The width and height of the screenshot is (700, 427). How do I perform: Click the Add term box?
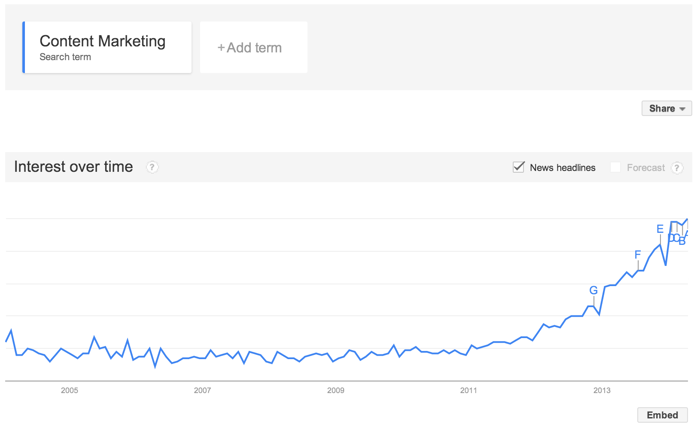254,47
